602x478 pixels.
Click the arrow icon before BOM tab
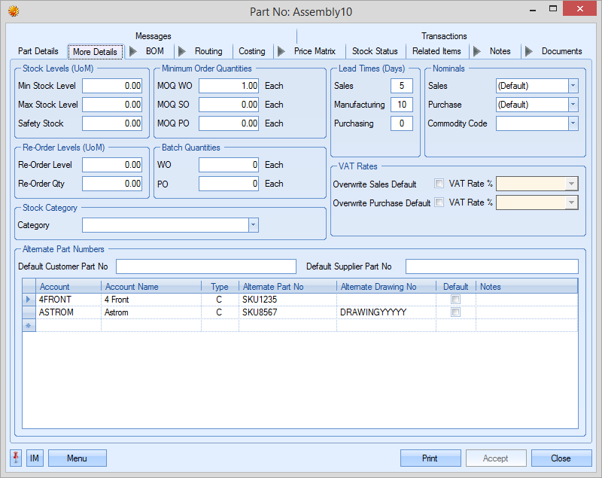133,51
